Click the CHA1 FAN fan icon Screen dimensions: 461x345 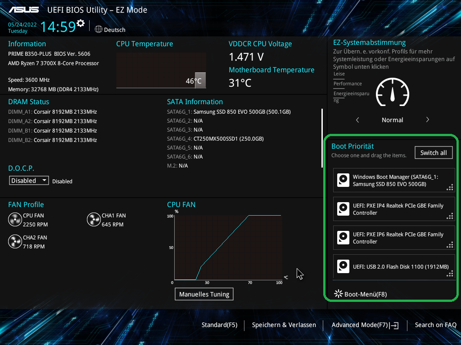[94, 219]
